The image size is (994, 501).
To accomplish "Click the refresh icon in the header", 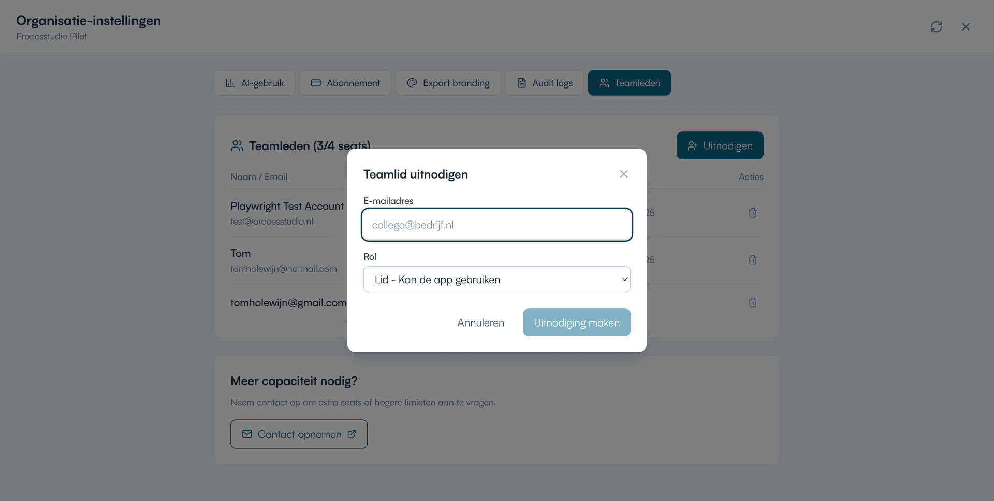I will click(936, 27).
